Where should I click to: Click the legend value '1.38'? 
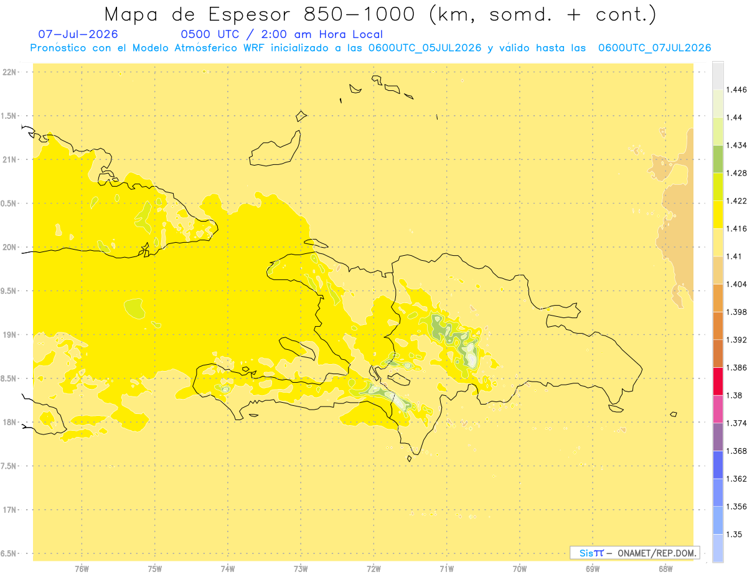tap(735, 395)
